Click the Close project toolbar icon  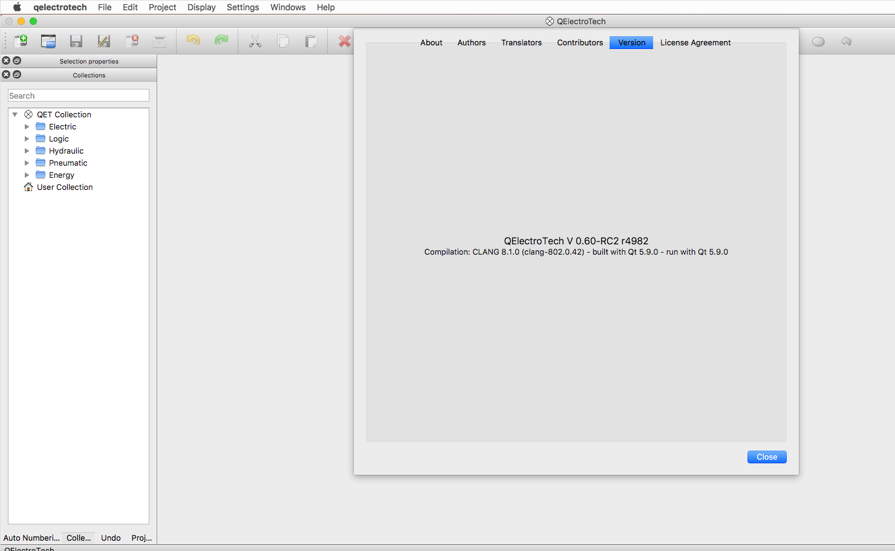132,41
